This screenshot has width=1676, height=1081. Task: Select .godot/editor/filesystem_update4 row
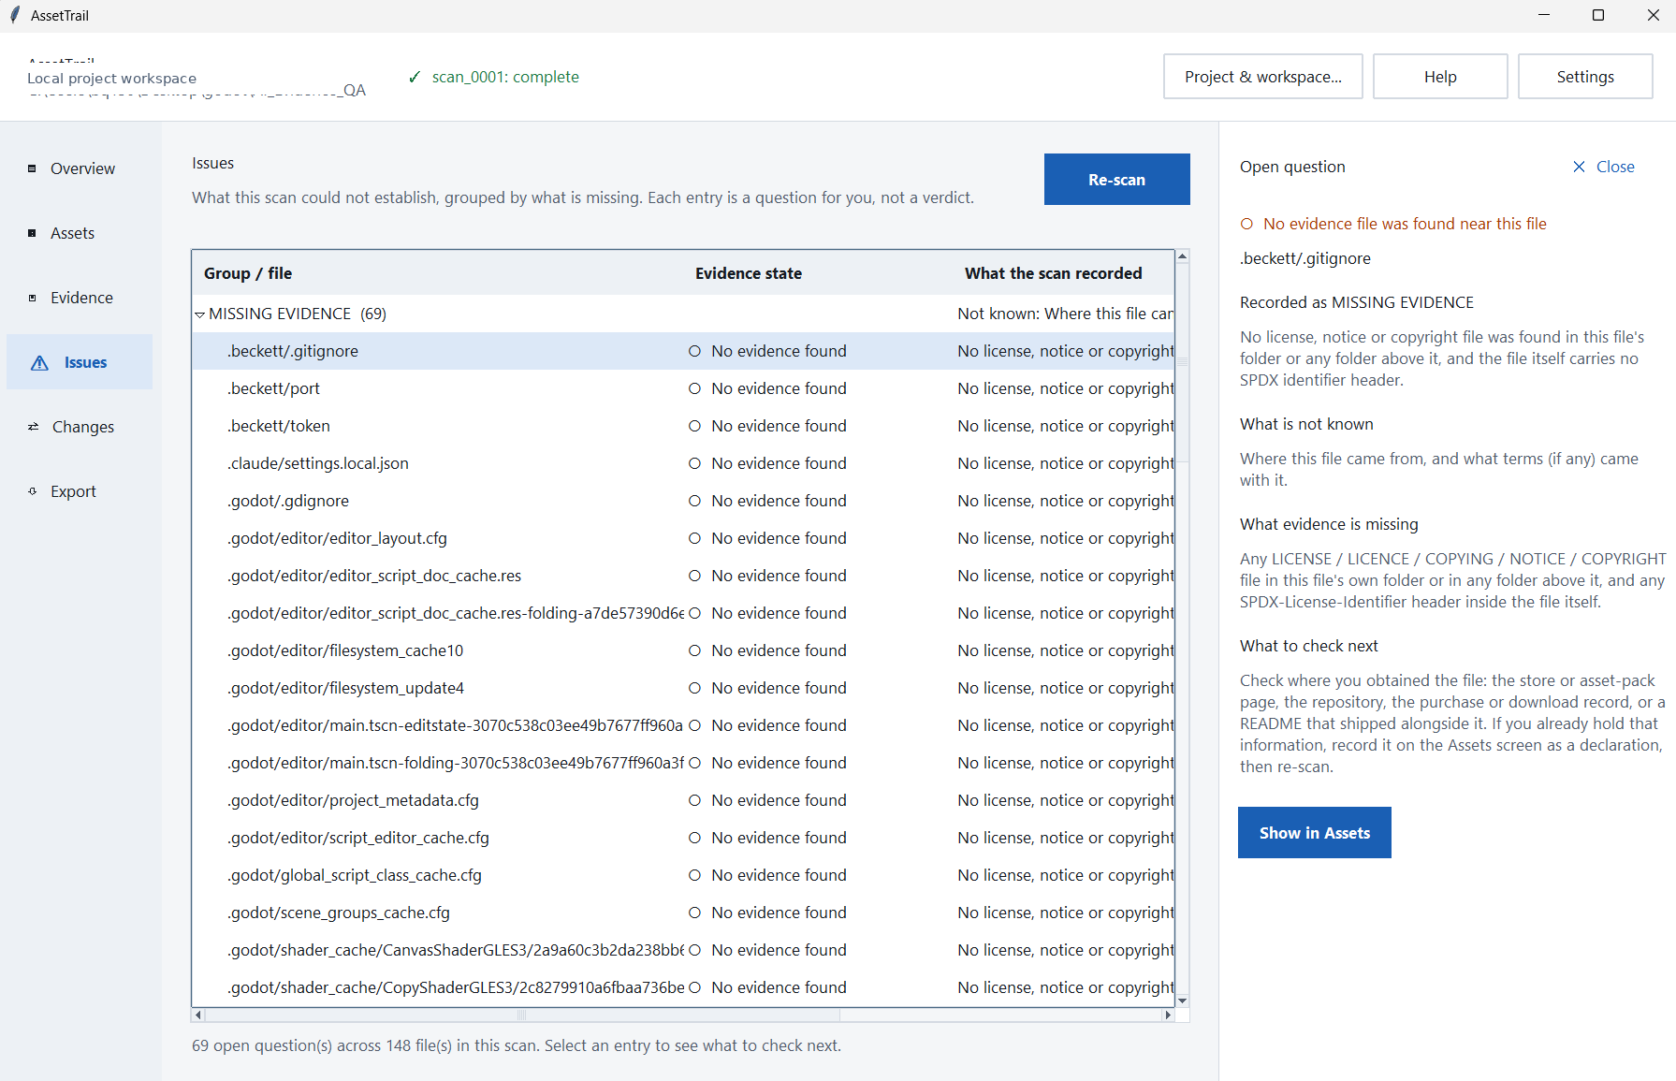click(683, 688)
